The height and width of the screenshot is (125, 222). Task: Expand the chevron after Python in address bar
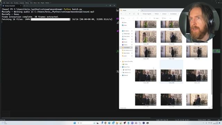click(161, 14)
